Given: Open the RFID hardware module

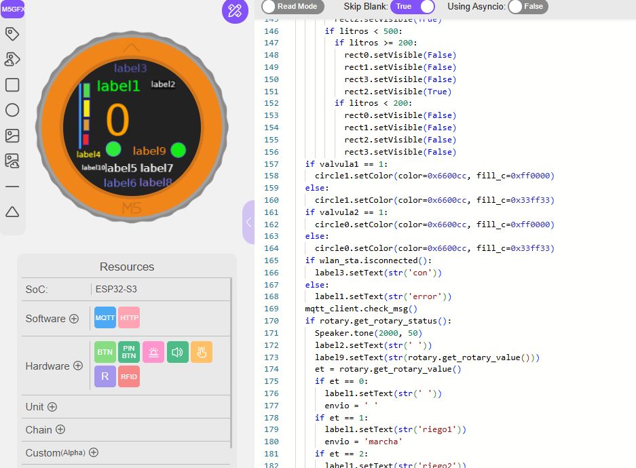Looking at the screenshot, I should click(129, 376).
